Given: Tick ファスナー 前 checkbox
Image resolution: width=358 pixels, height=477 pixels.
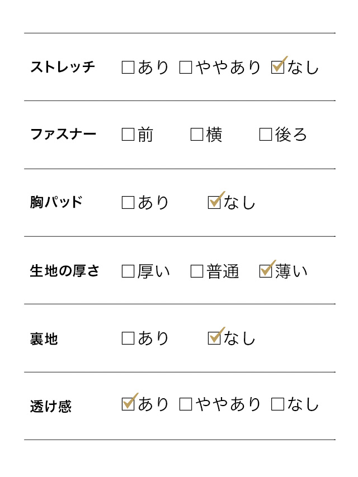Looking at the screenshot, I should click(128, 135).
